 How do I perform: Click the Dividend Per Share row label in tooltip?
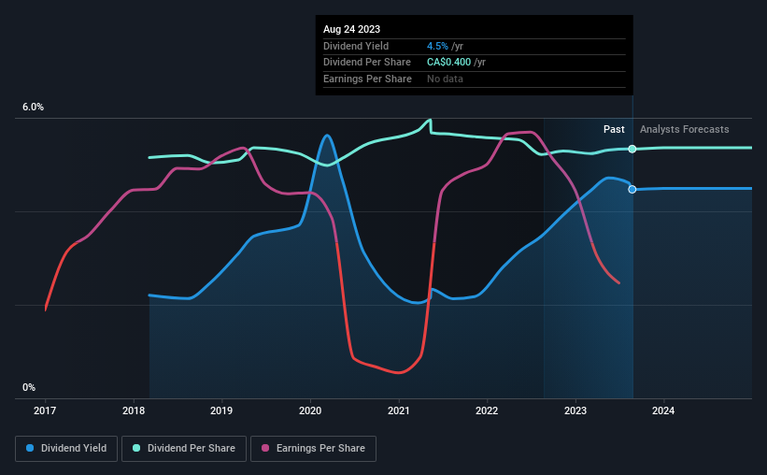(x=367, y=63)
